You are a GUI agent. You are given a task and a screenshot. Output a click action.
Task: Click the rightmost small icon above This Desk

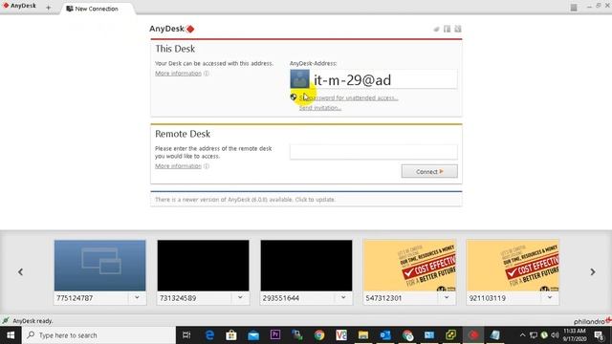(x=458, y=29)
